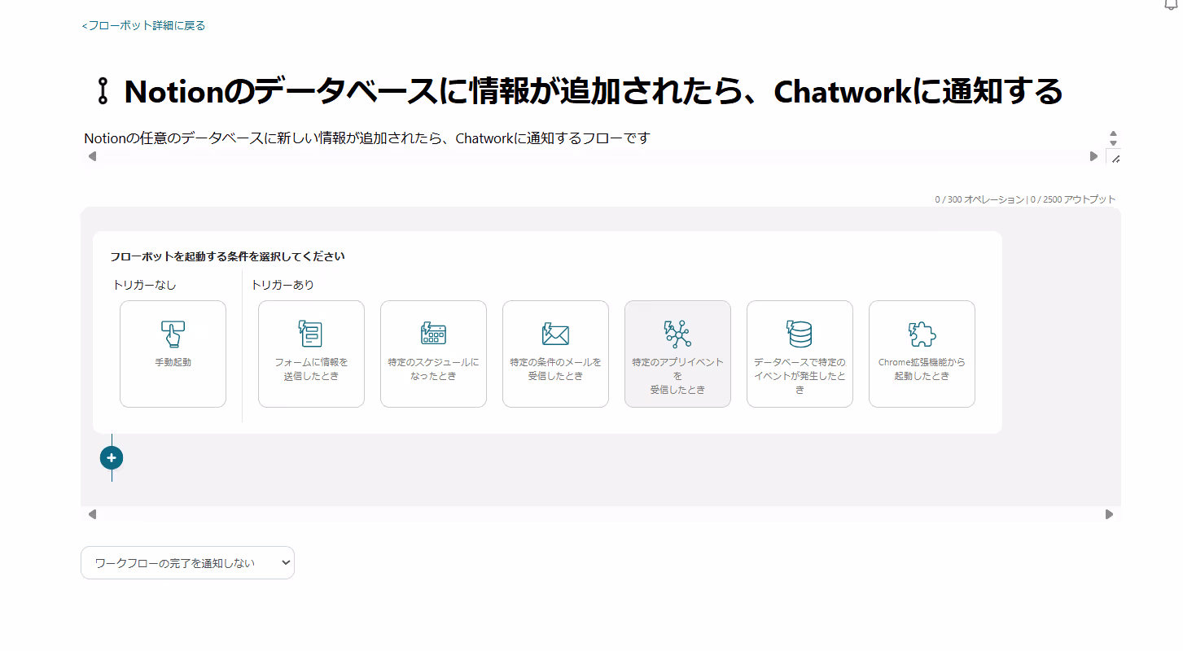This screenshot has height=651, width=1183.
Task: Click the フローボットを起動する条件を選択してください heading
Action: point(227,256)
